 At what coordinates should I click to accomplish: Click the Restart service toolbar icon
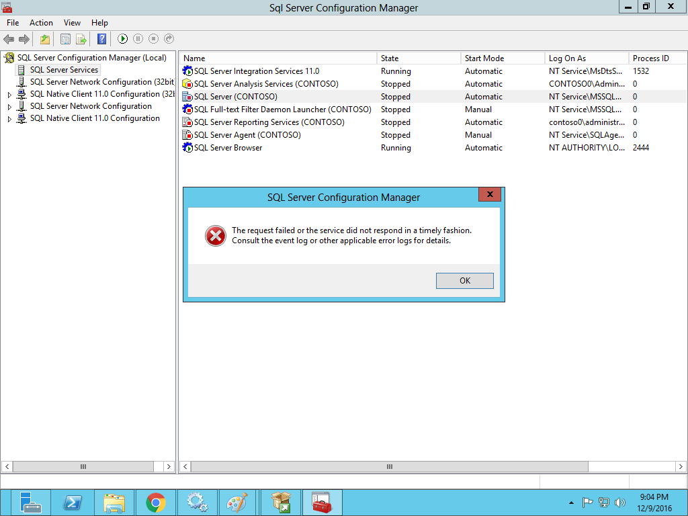[x=169, y=39]
